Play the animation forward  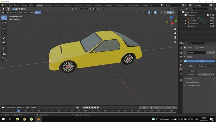92,107
